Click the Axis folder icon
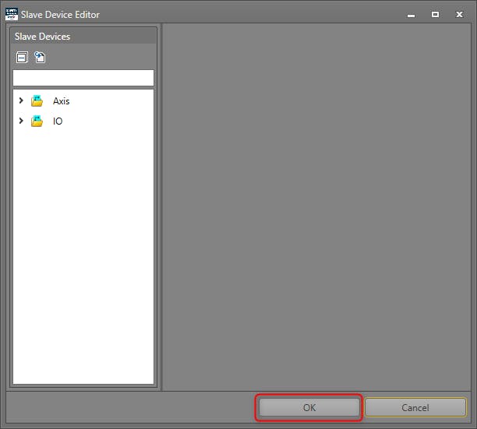The height and width of the screenshot is (429, 477). [x=37, y=101]
